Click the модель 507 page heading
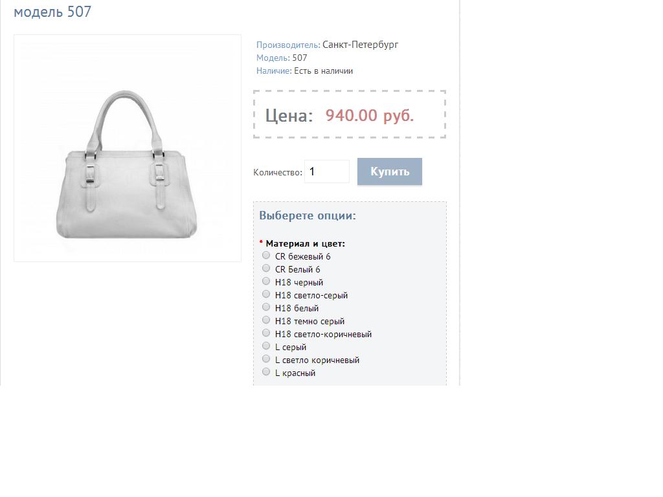Image resolution: width=663 pixels, height=497 pixels. click(x=52, y=12)
